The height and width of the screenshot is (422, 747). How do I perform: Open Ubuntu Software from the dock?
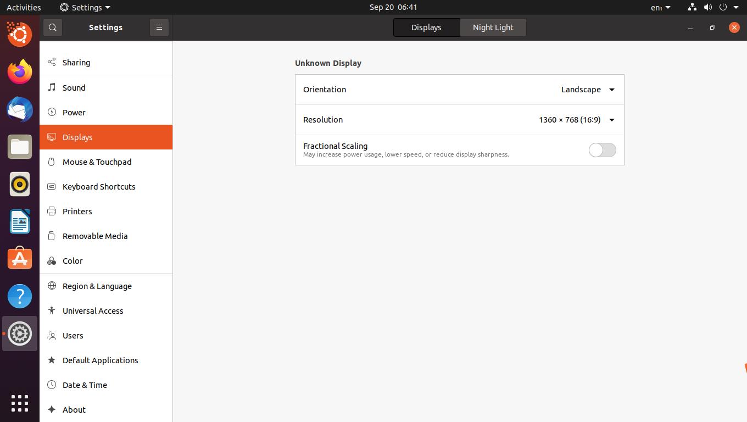[20, 259]
